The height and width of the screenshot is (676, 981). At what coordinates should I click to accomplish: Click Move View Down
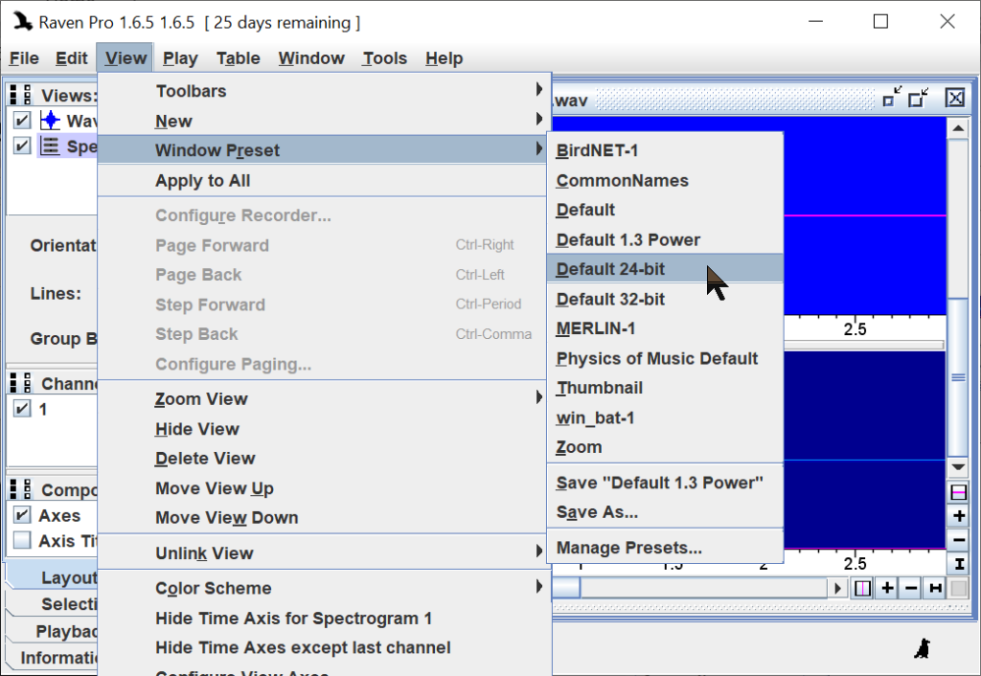click(x=324, y=518)
